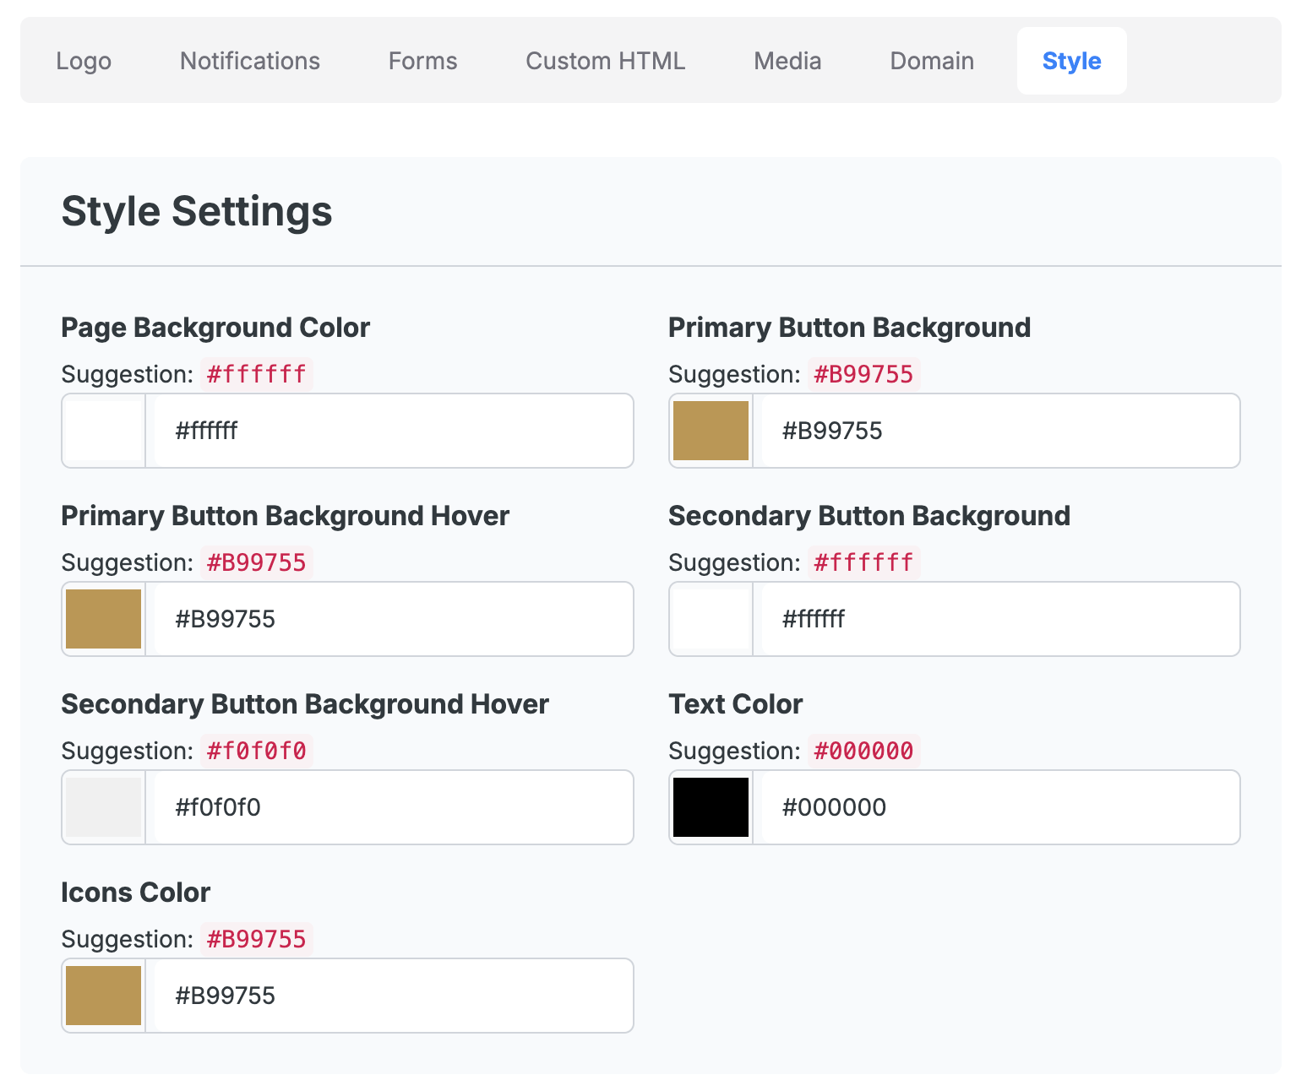Click the Primary Button Background hex input
The image size is (1296, 1091).
click(x=999, y=431)
